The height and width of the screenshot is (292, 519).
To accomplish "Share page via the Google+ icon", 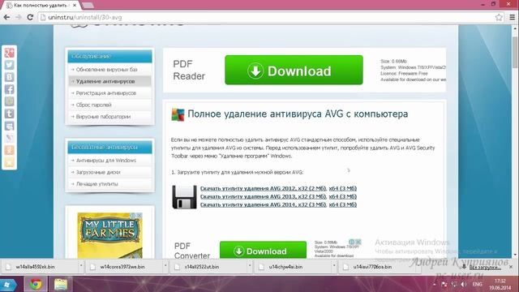I will point(9,53).
